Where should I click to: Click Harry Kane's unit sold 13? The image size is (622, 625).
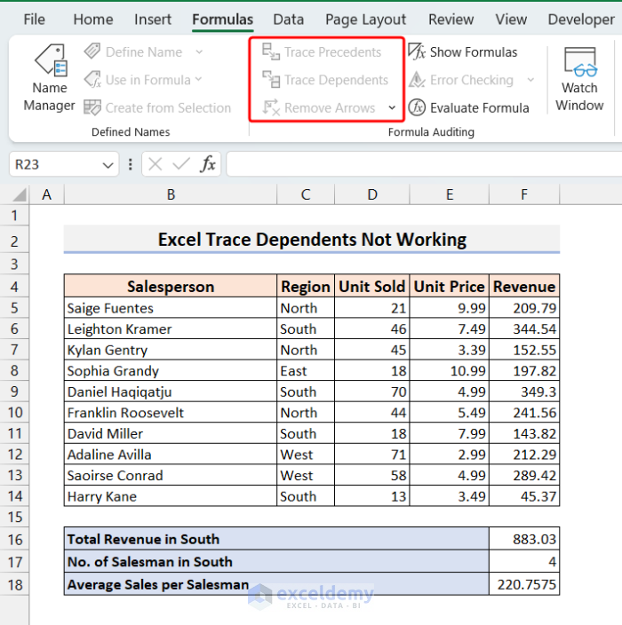point(371,496)
